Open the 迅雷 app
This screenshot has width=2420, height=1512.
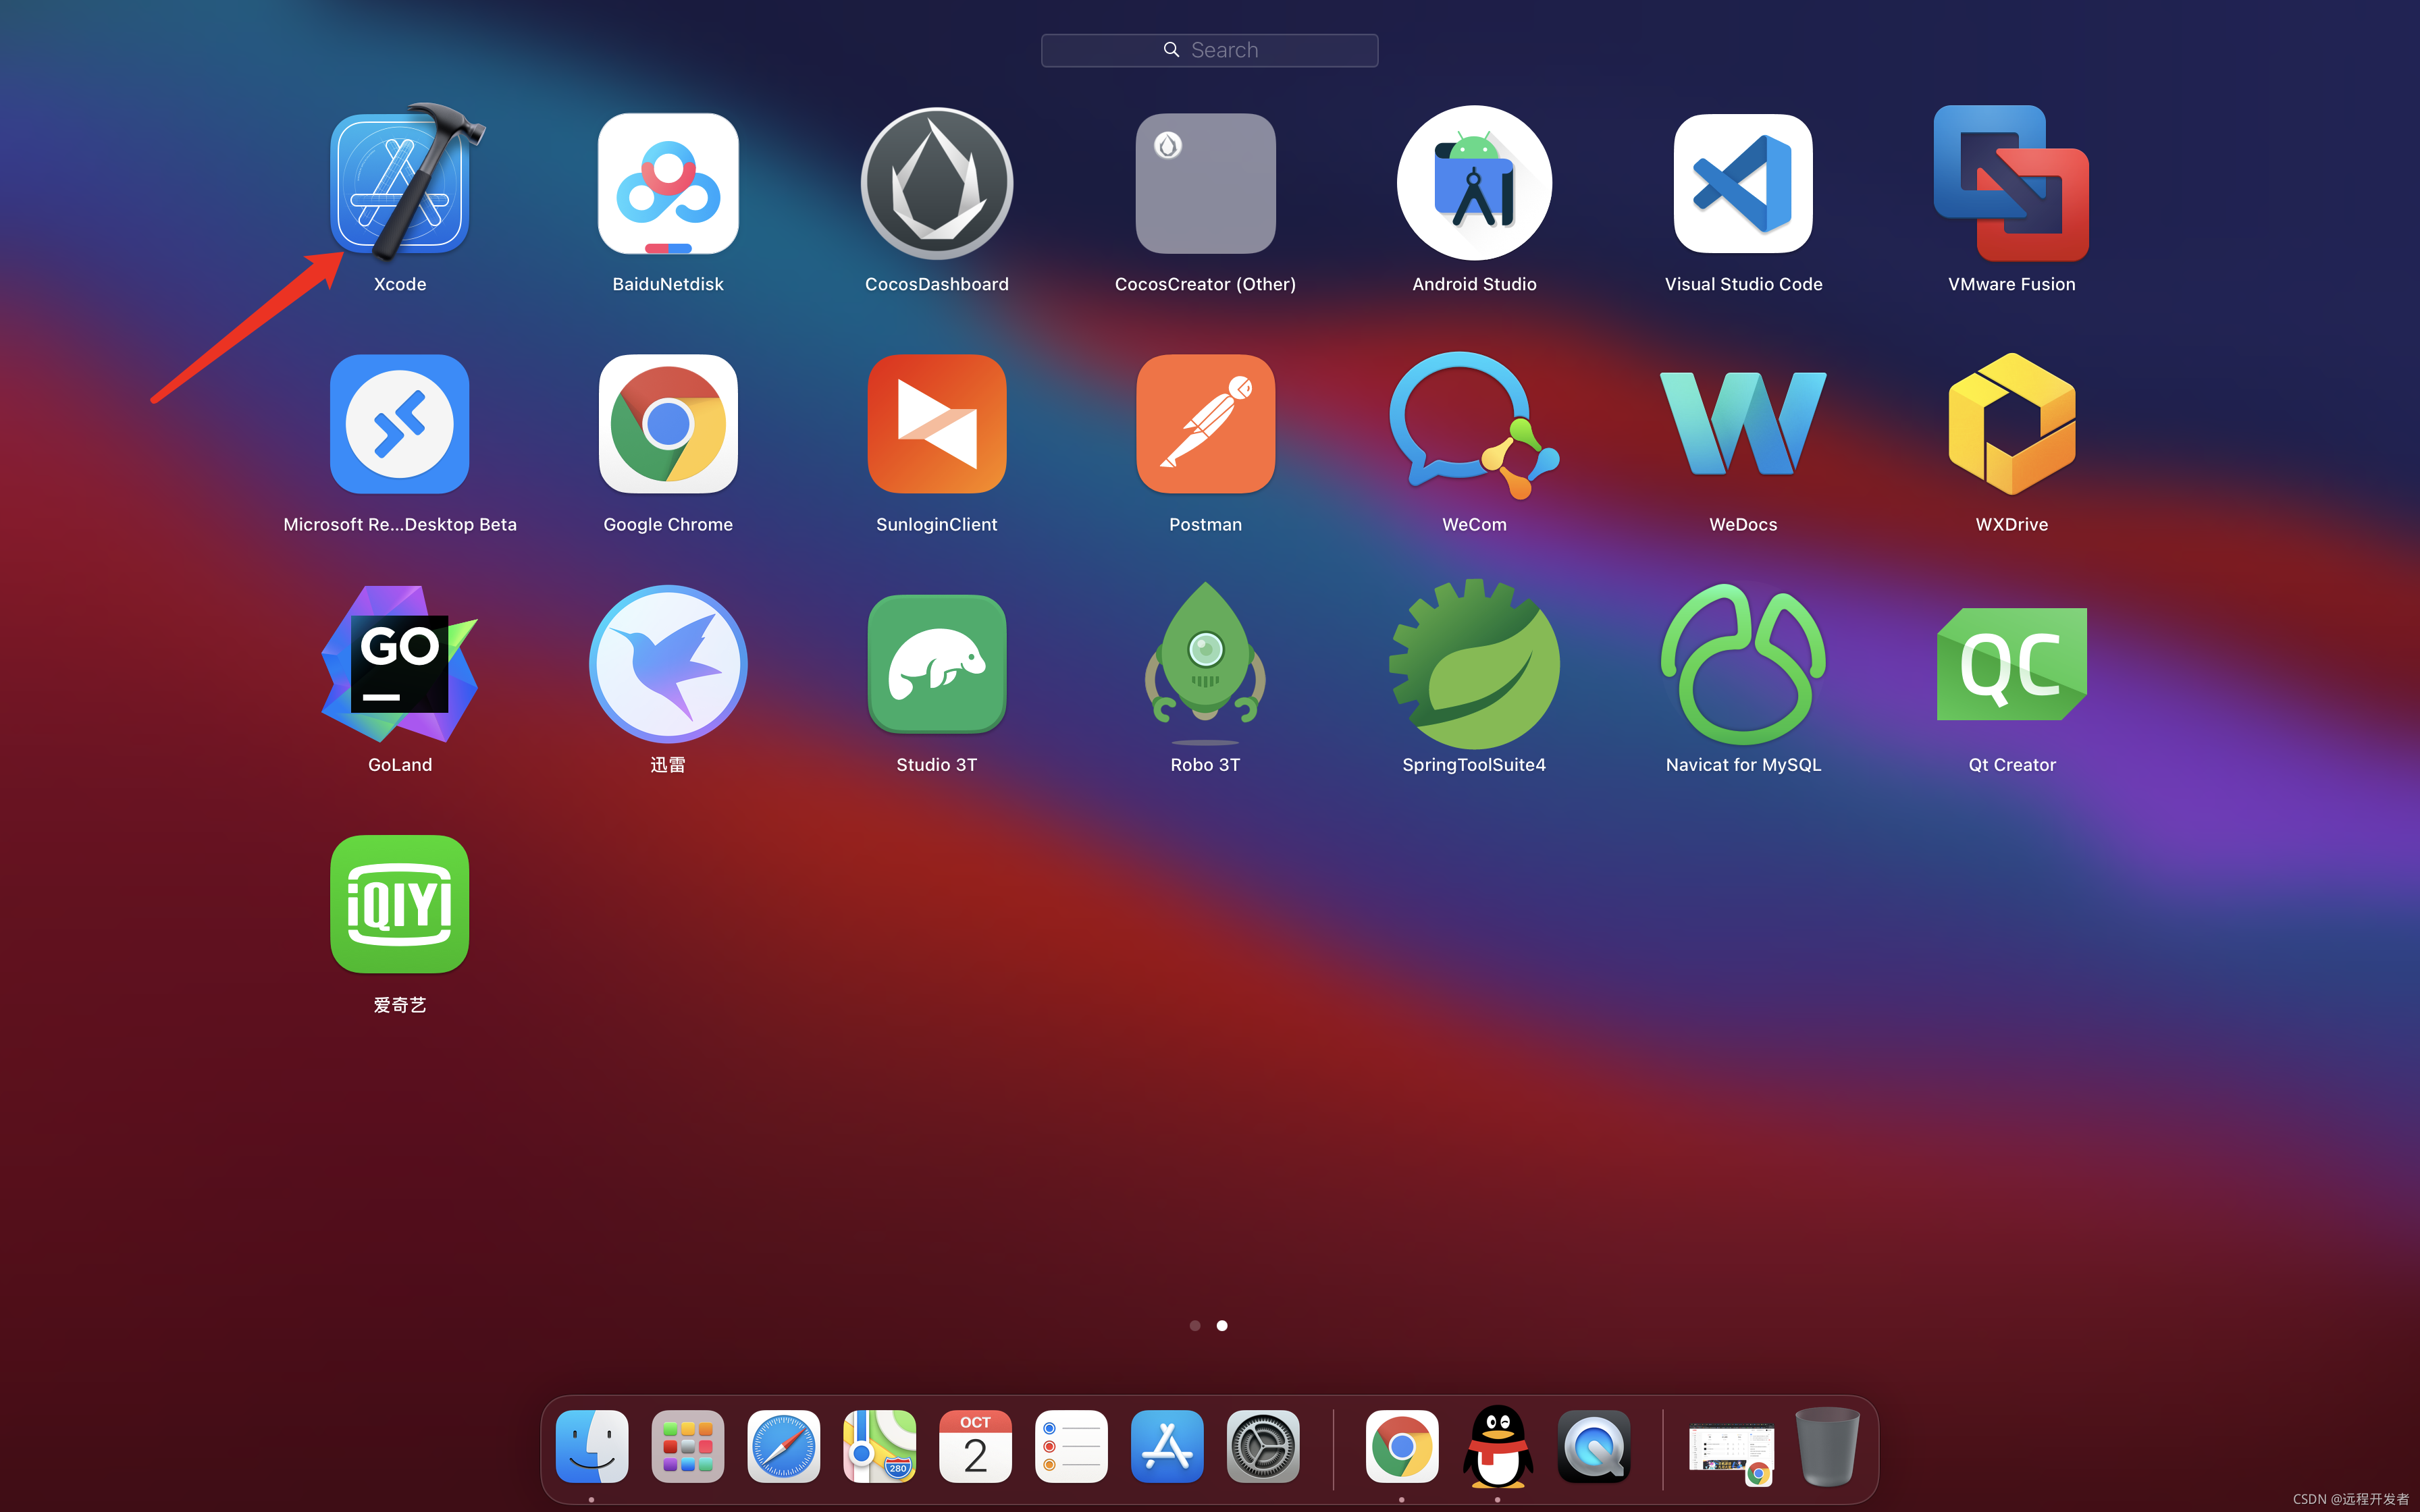[668, 664]
